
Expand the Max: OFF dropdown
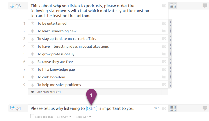tap(84, 117)
